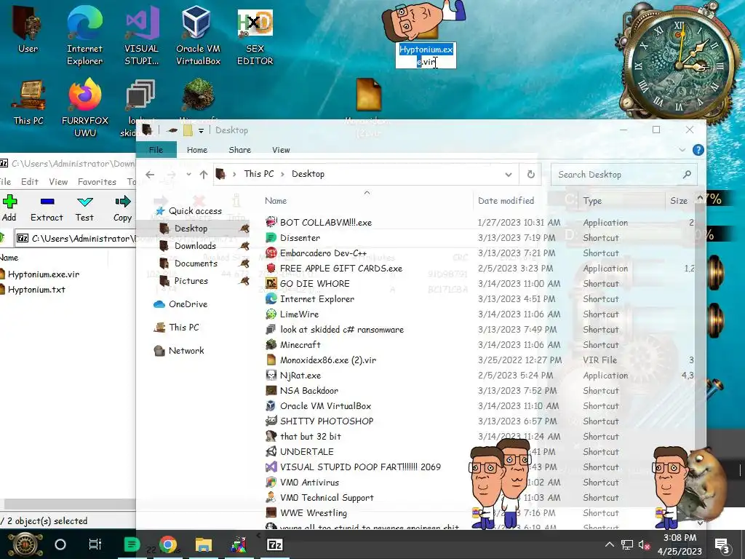Select the Internet Explorer desktop icon

coord(84,35)
